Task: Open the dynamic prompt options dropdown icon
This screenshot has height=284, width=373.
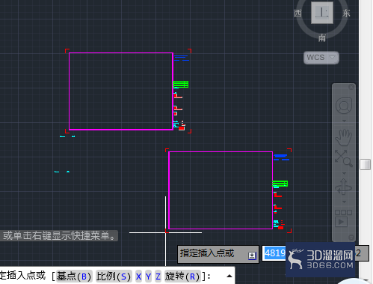Action: (252, 256)
